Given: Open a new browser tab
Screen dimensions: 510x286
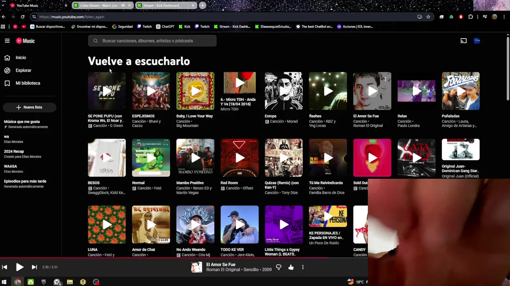Looking at the screenshot, I should [x=202, y=6].
